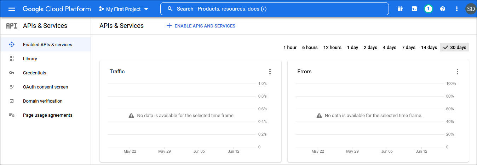477x165 pixels.
Task: Open the OAuth consent screen page
Action: (x=45, y=87)
